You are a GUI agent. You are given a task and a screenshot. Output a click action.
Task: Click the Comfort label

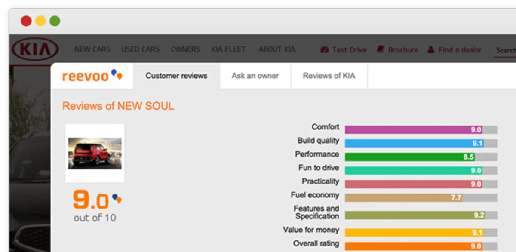326,127
